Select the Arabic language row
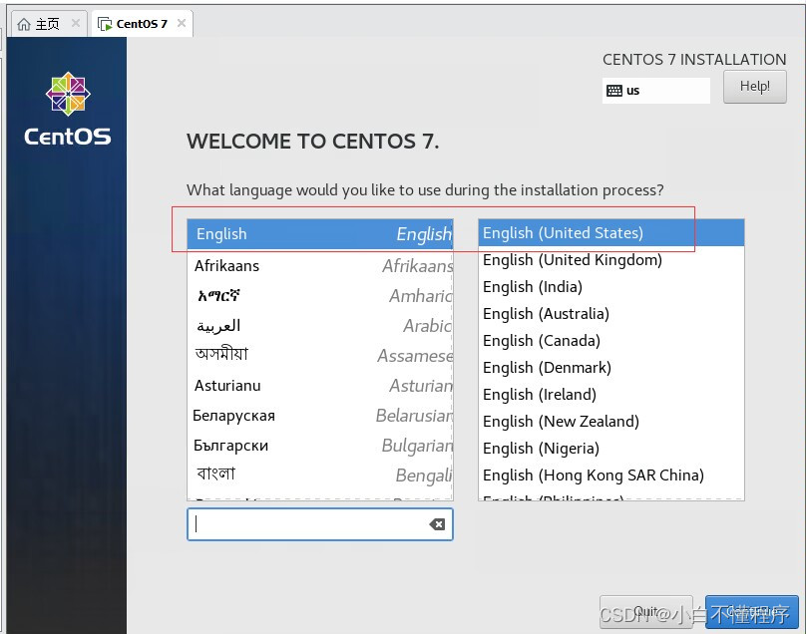Screen dimensions: 806x634 (320, 326)
